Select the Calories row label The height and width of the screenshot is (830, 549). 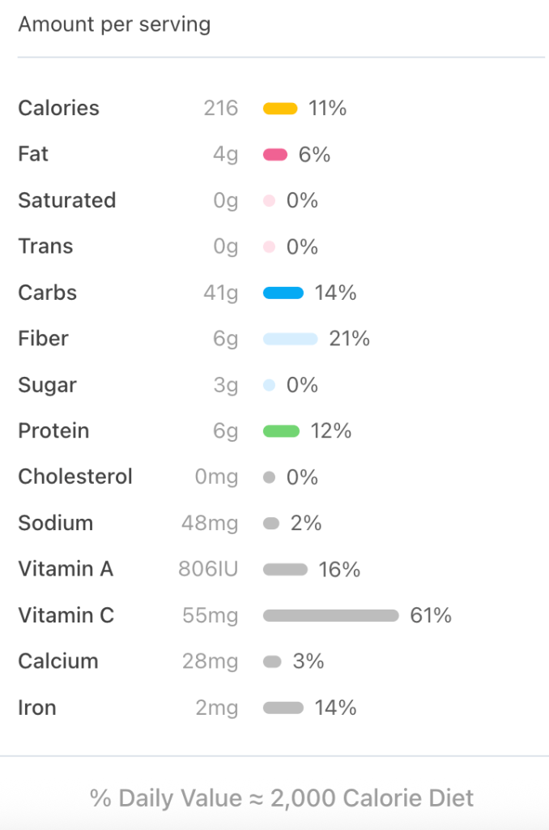pos(58,109)
